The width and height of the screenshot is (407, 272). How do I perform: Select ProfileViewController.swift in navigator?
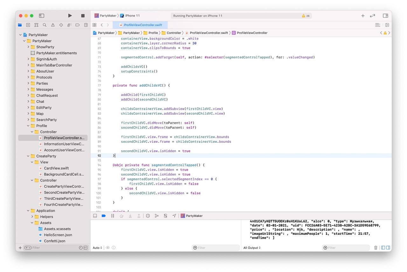(x=53, y=138)
